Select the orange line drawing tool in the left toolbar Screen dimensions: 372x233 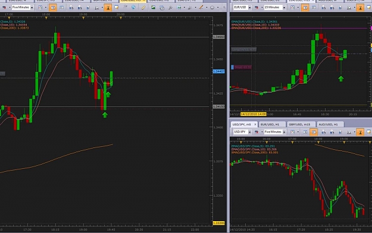[201, 8]
